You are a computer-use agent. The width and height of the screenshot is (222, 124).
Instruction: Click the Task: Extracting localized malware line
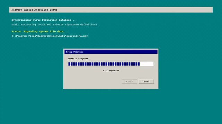tap(55, 24)
